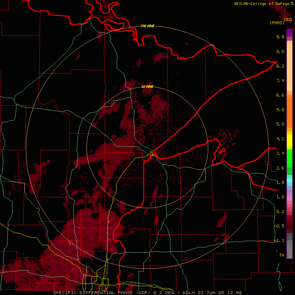Screen dimensions: 295x295
Task: Pick the peach segment of the color bar
Action: [289, 67]
